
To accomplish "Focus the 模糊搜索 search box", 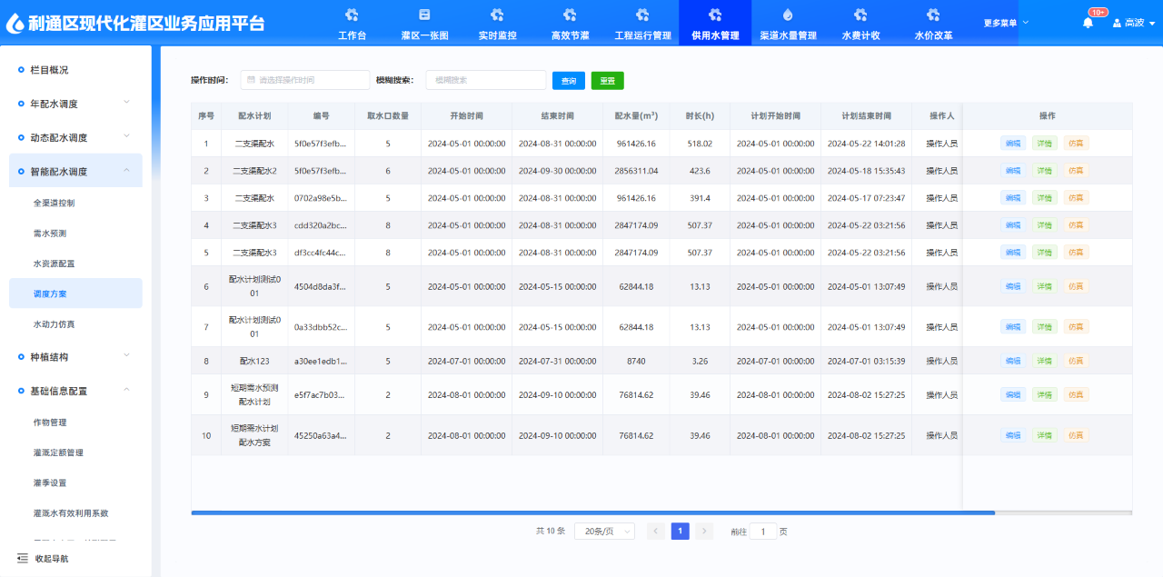I will [x=486, y=80].
